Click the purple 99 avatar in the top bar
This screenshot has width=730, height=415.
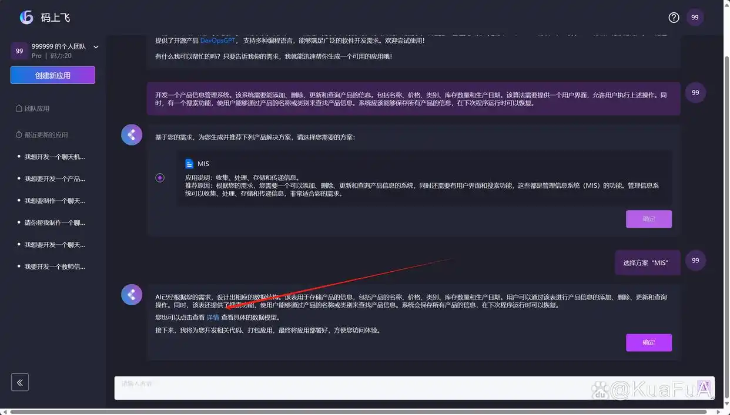695,17
